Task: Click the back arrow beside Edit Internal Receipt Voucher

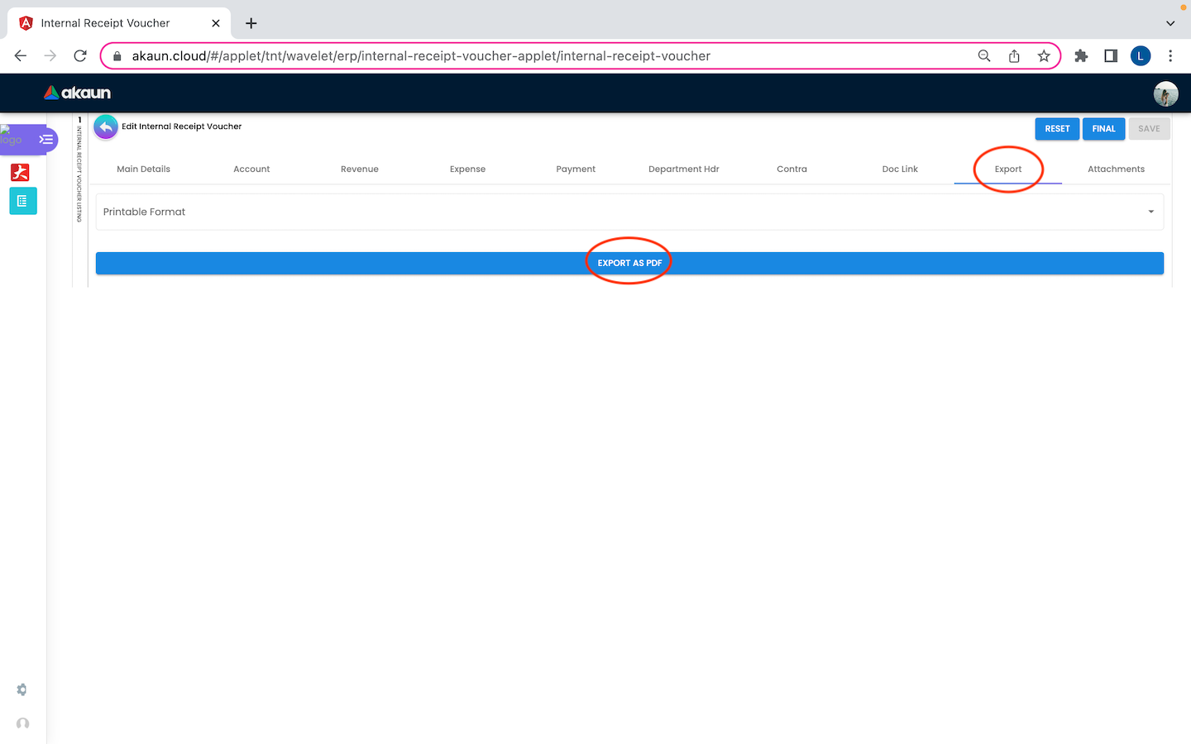Action: (106, 127)
